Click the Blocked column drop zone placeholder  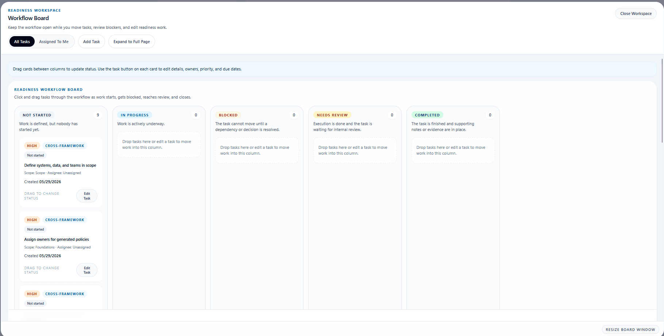tap(257, 150)
